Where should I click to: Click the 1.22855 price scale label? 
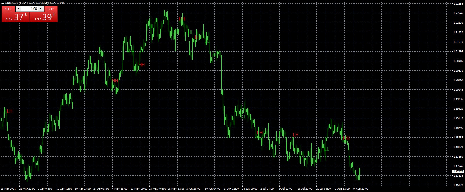[x=458, y=4]
